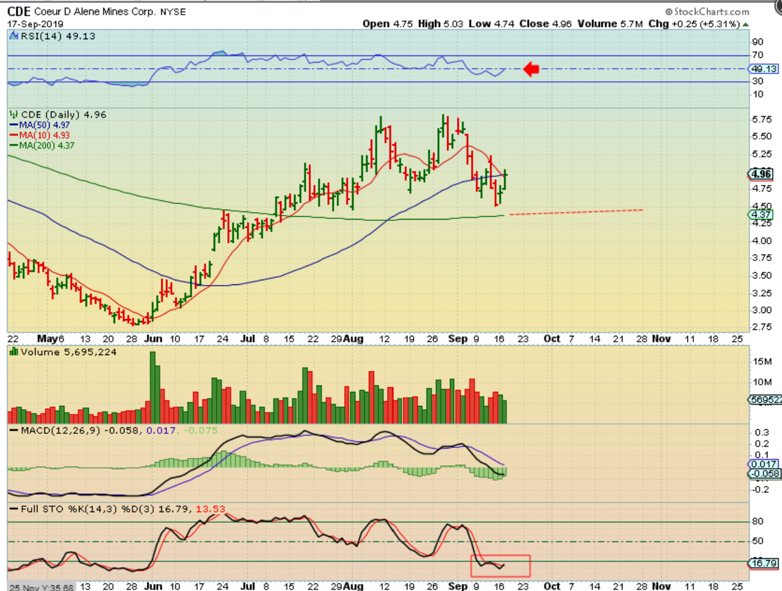Click the 50 label on the stochastic axis
782x591 pixels.
[757, 541]
